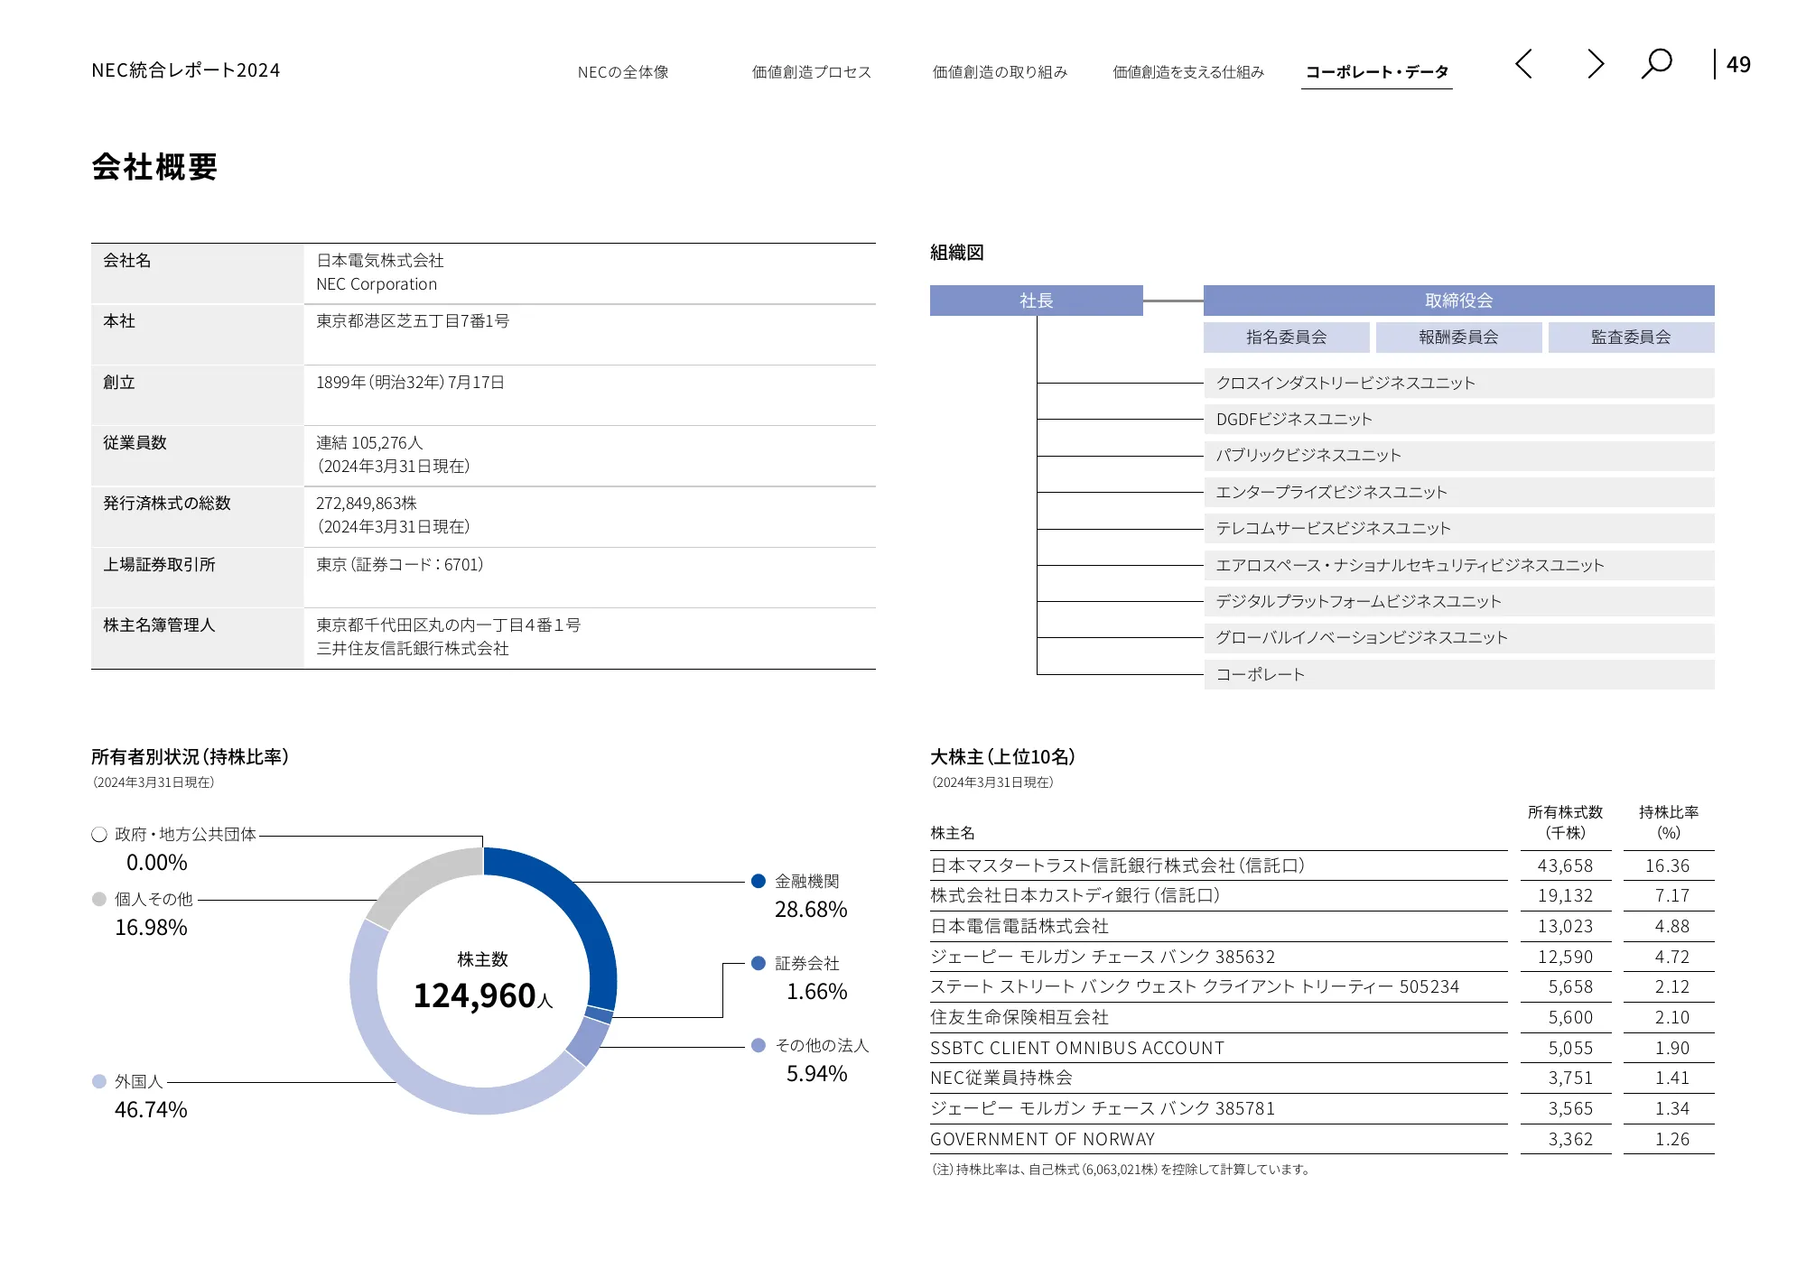The width and height of the screenshot is (1806, 1277).
Task: Click 日本マスタートラスト信託銀行株式会社（信託口） row
Action: 1322,866
